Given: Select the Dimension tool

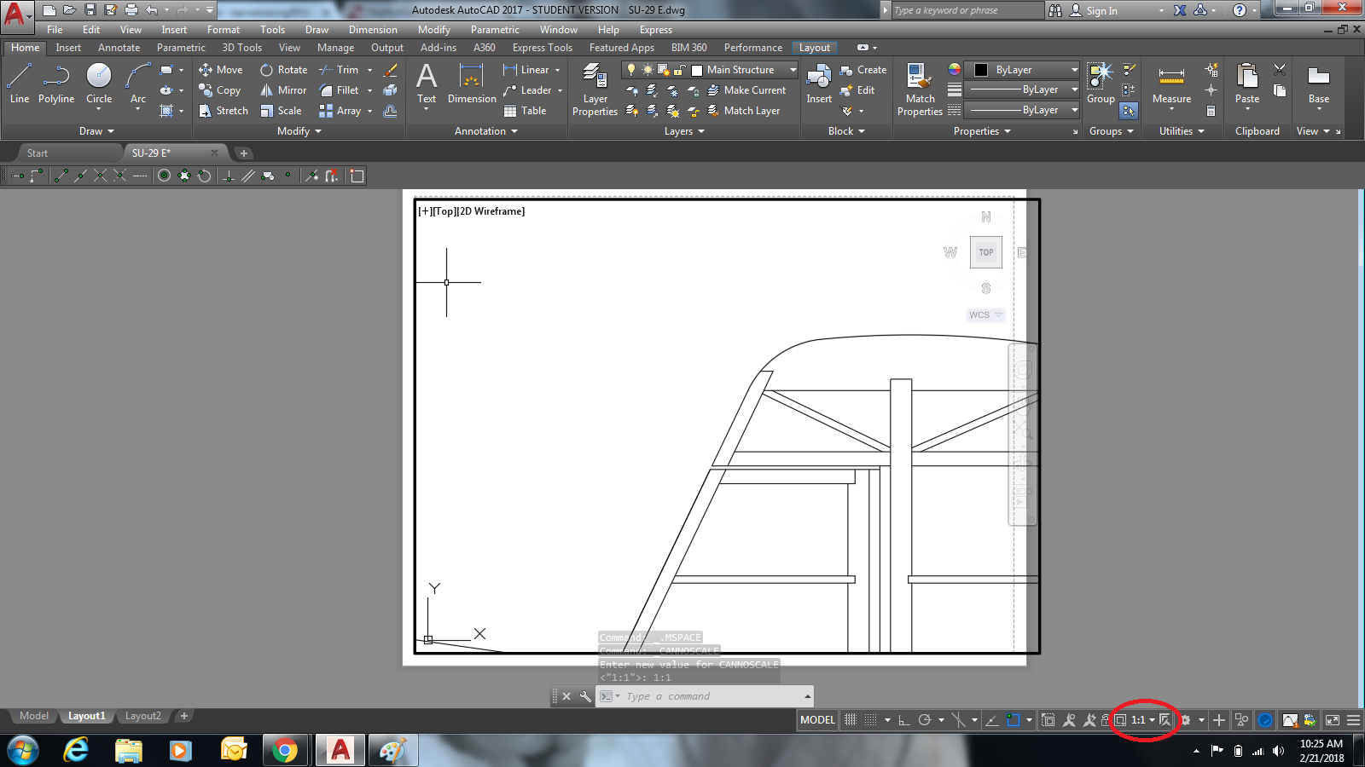Looking at the screenshot, I should [x=472, y=84].
